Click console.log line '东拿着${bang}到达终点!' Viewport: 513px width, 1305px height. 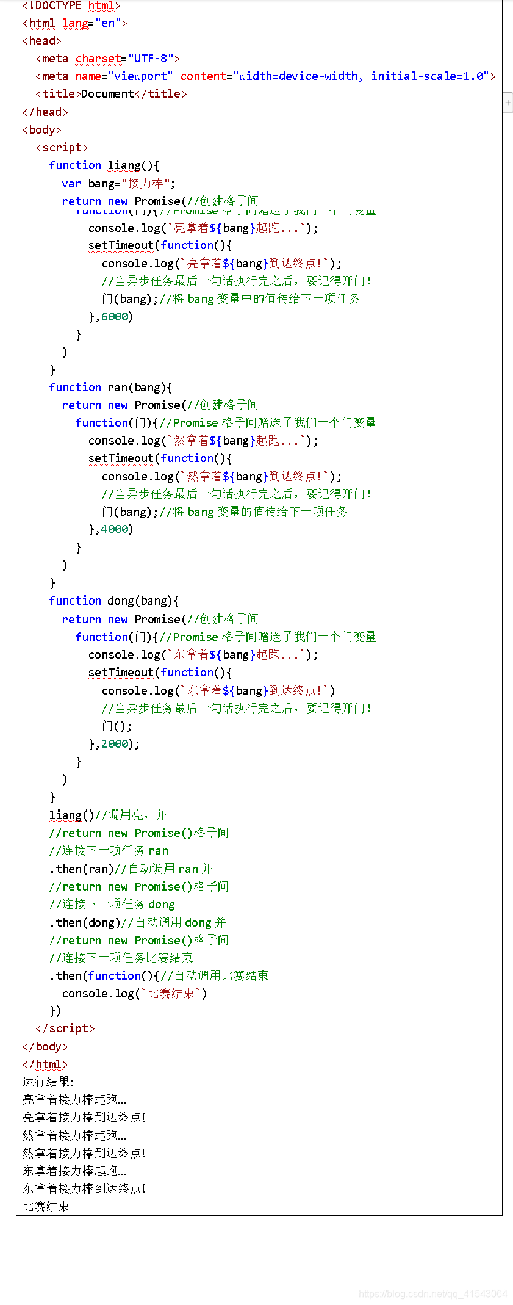[x=218, y=691]
